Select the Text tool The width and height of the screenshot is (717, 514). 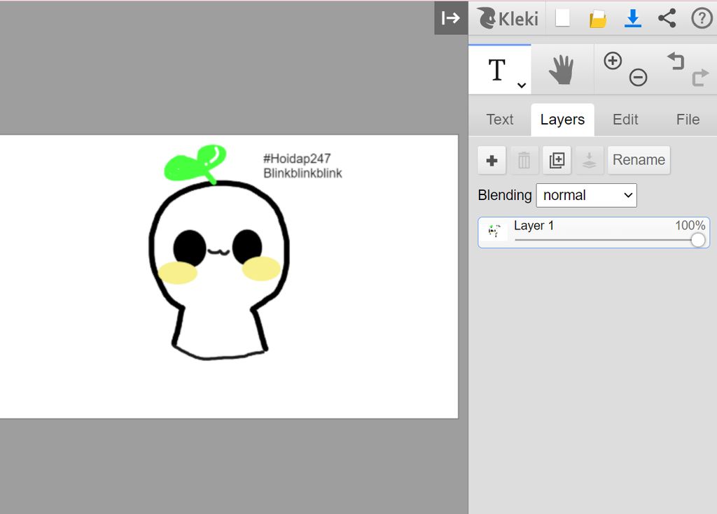tap(497, 70)
